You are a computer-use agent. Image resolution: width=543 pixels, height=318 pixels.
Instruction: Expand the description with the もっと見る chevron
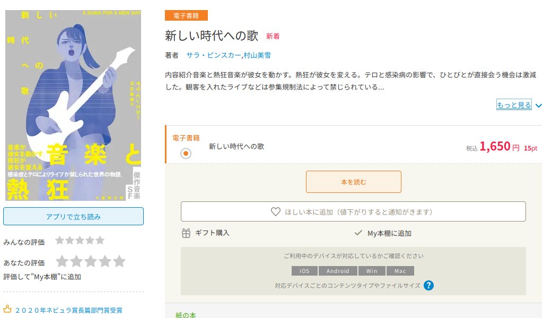tap(539, 105)
